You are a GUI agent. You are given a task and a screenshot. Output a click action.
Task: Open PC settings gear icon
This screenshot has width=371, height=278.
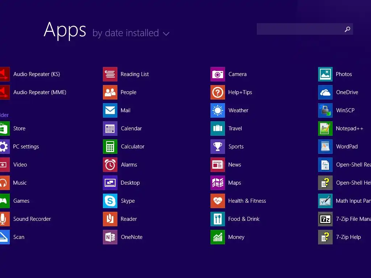click(x=5, y=147)
